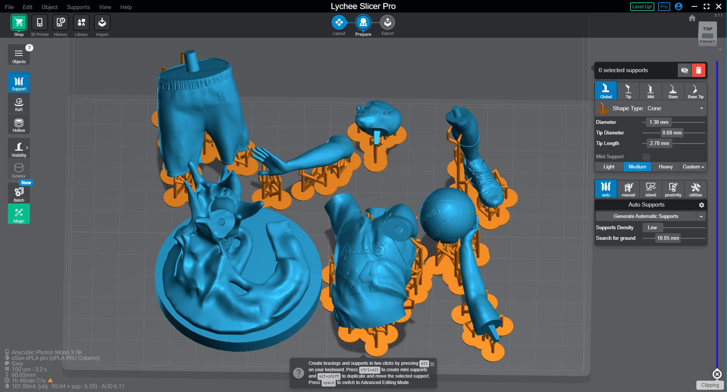Select the Base Tip settings tab

tap(695, 91)
